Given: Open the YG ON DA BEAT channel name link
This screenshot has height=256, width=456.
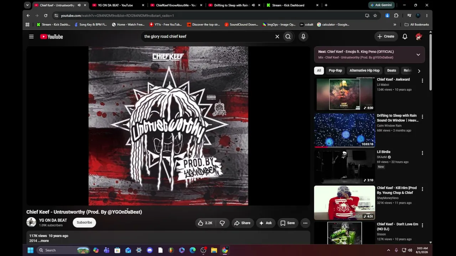Looking at the screenshot, I should tap(53, 220).
